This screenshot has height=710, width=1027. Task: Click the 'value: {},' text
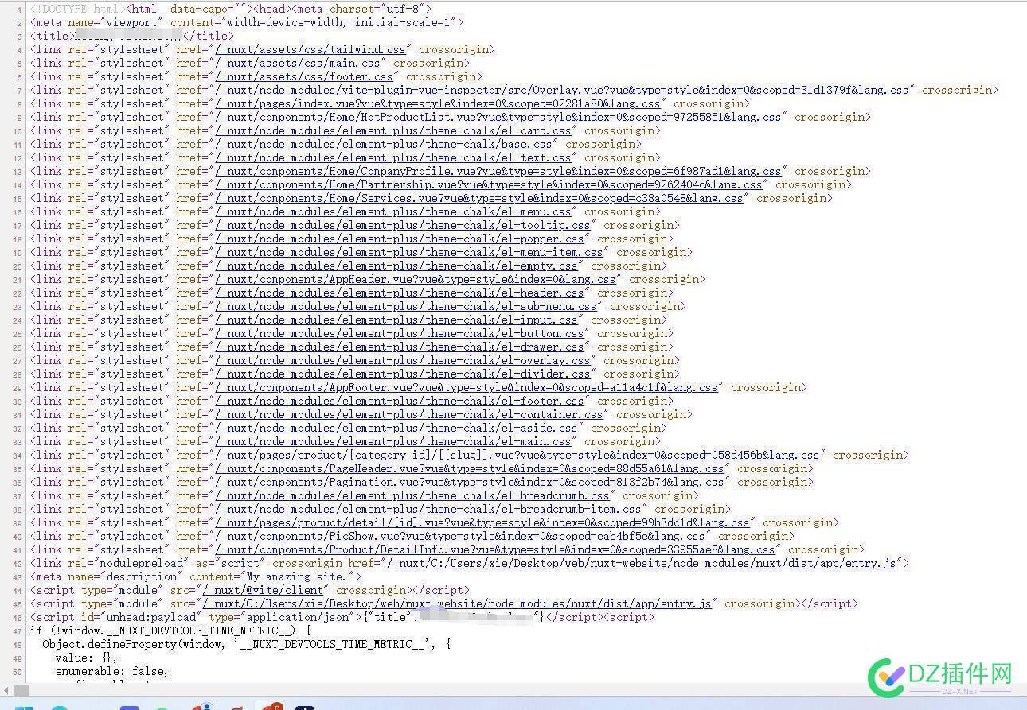pos(86,658)
